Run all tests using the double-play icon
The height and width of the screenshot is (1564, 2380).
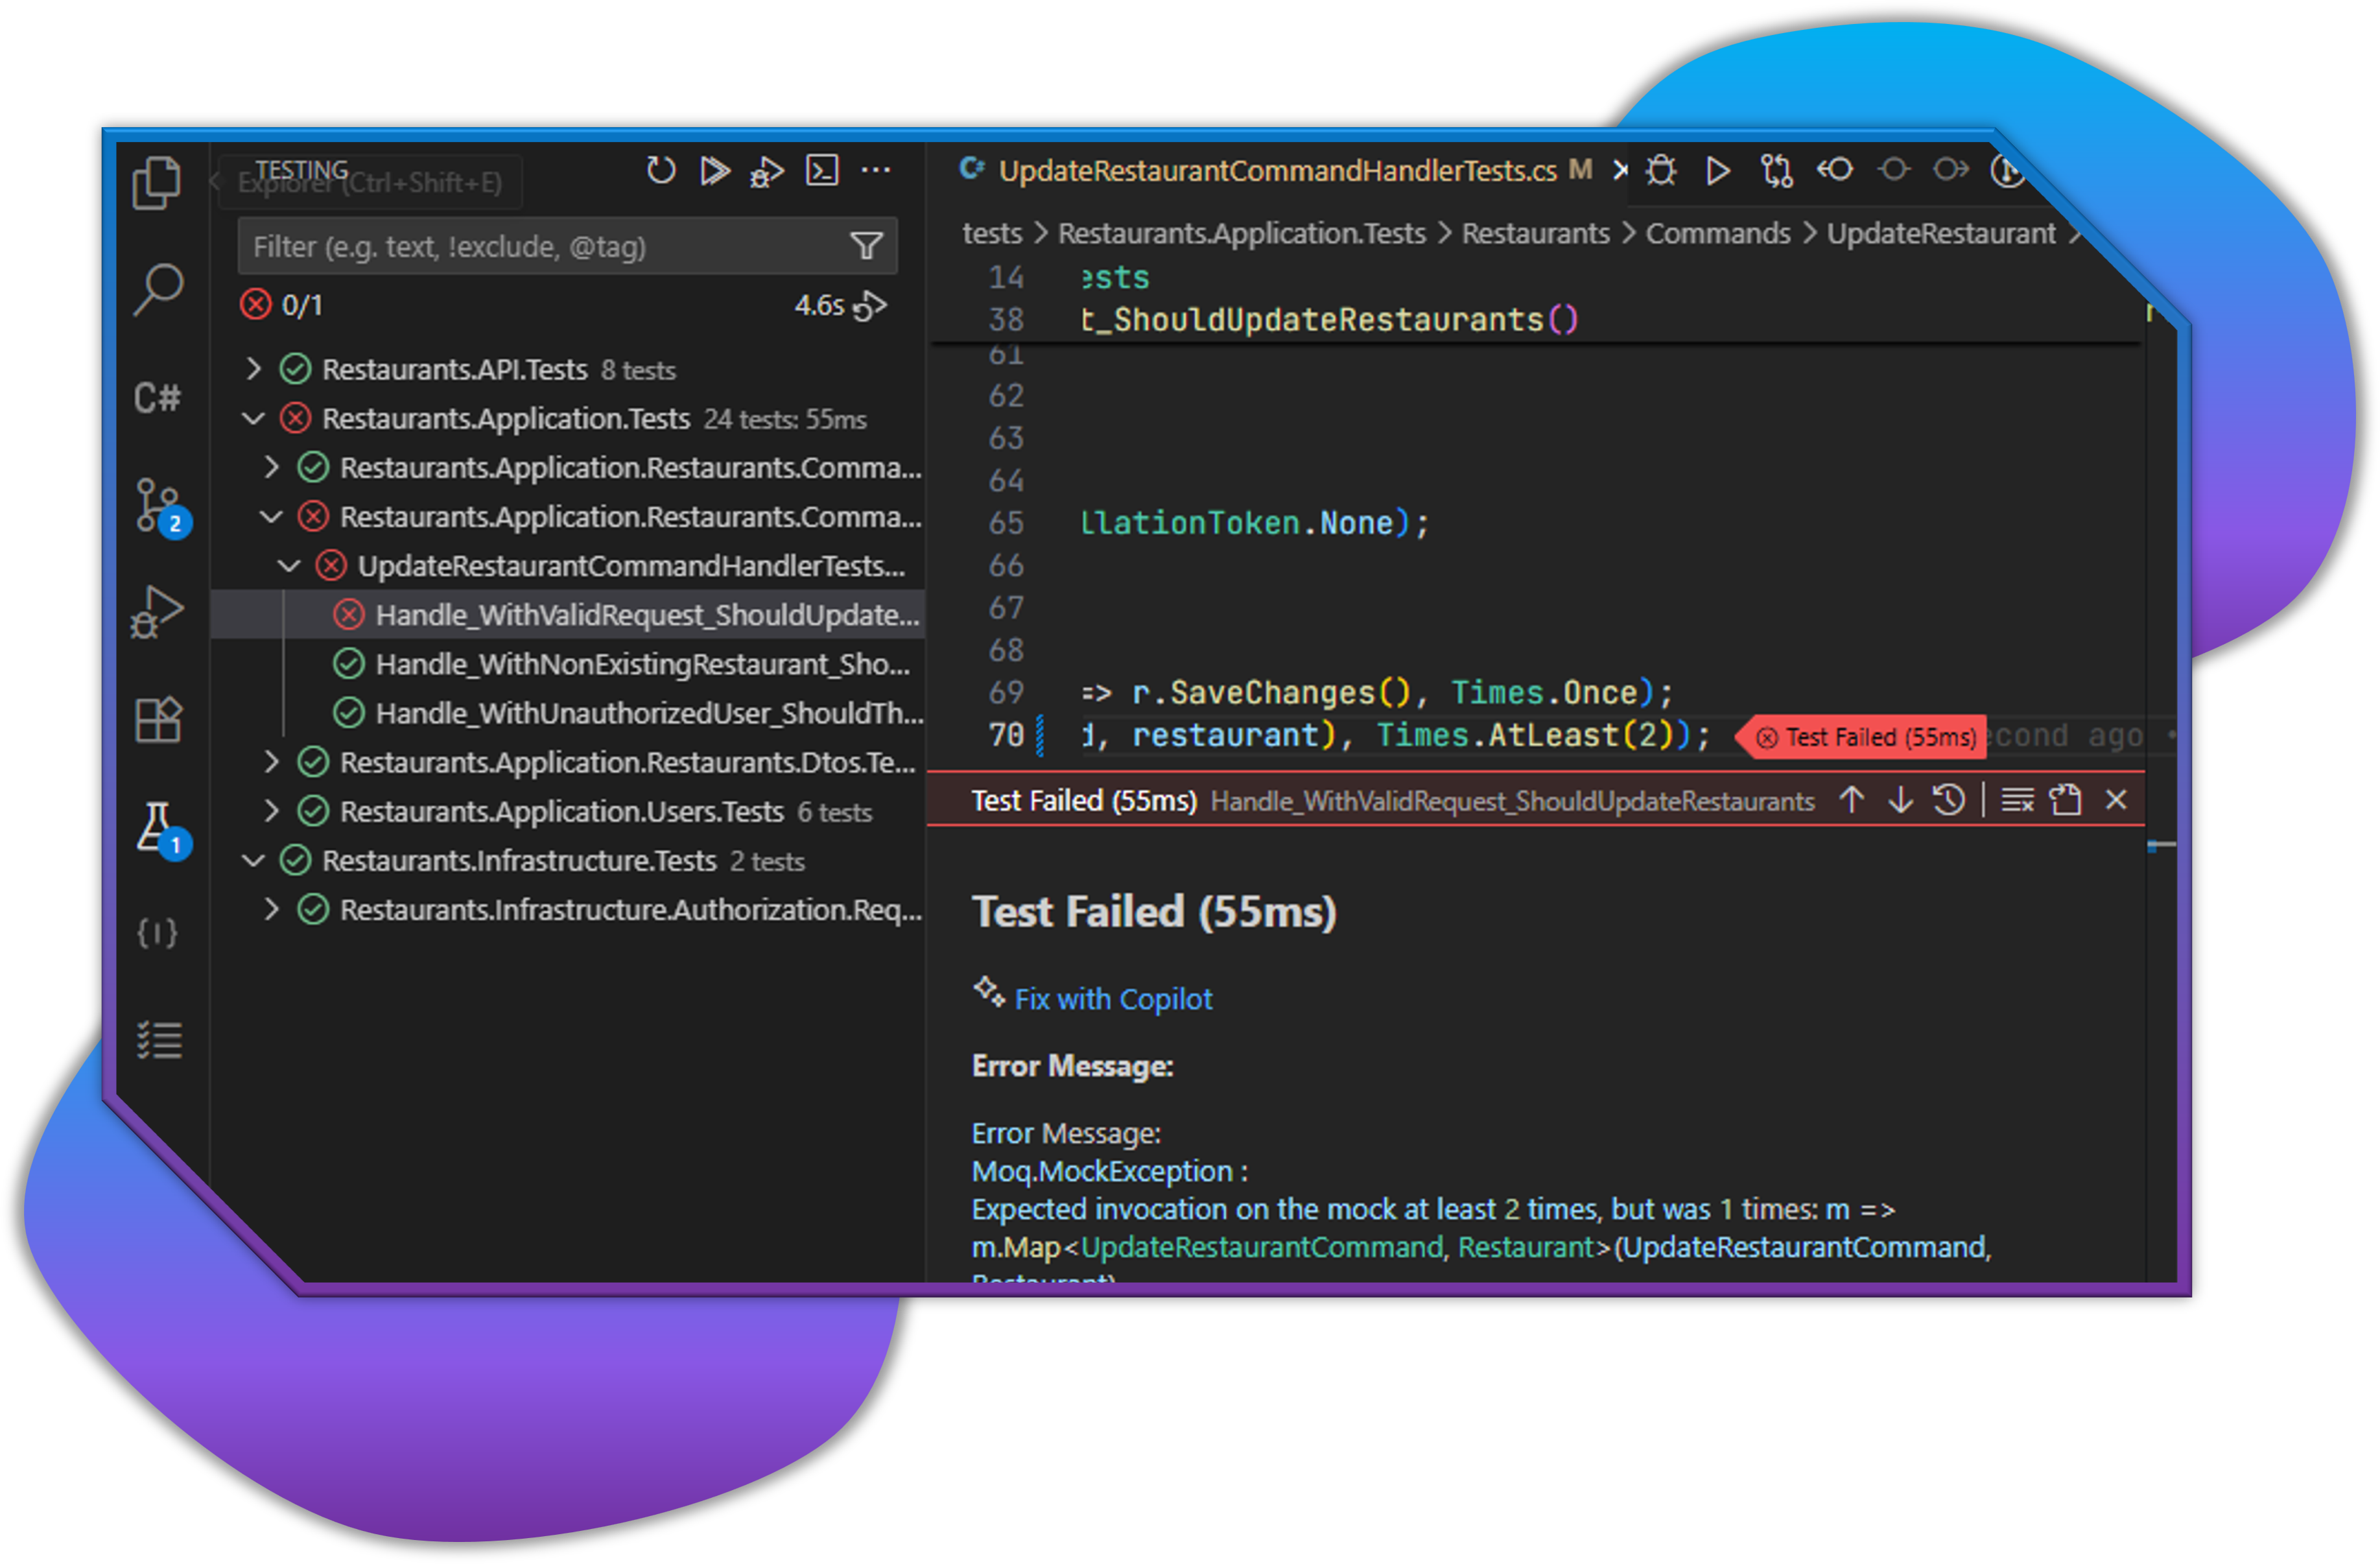point(715,171)
